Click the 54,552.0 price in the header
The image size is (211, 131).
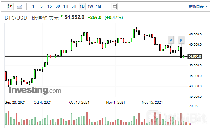click(74, 17)
